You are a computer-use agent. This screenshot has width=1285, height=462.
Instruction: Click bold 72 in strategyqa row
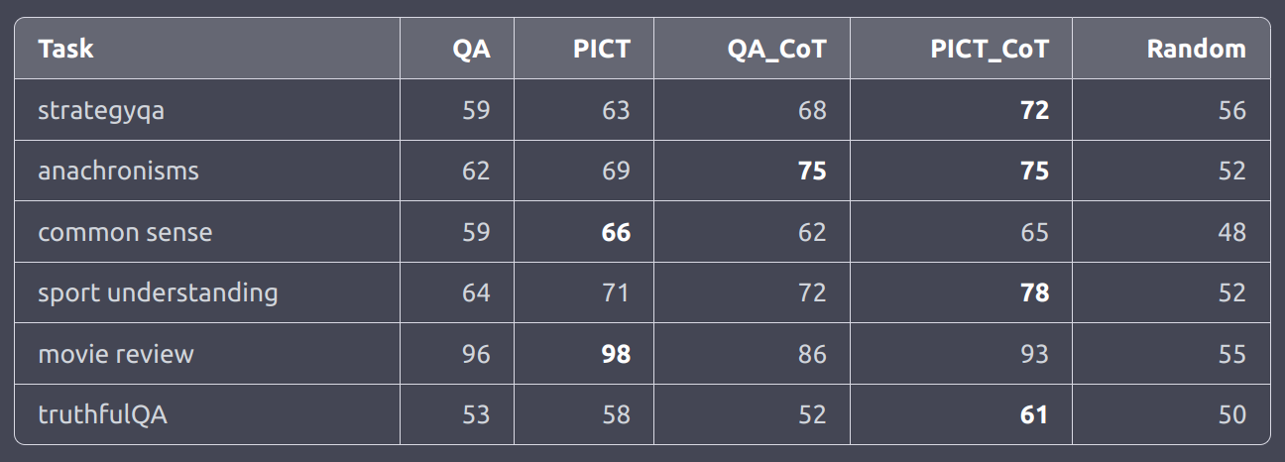click(1034, 110)
